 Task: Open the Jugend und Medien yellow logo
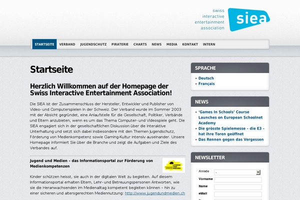click(x=173, y=165)
